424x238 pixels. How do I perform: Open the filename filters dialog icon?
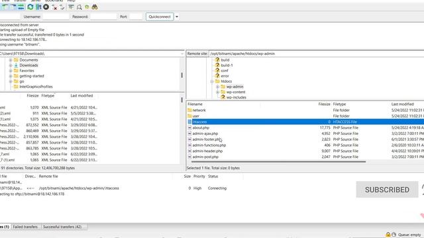click(71, 7)
